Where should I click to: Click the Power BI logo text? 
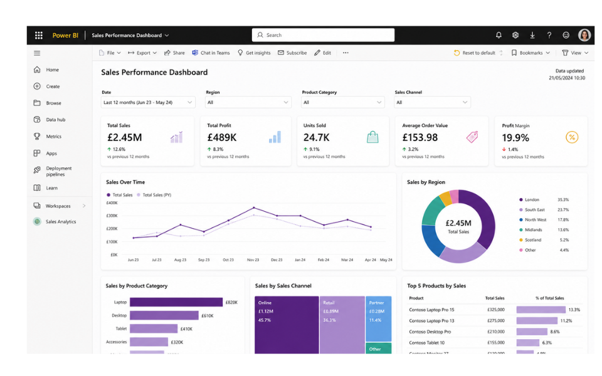tap(65, 35)
